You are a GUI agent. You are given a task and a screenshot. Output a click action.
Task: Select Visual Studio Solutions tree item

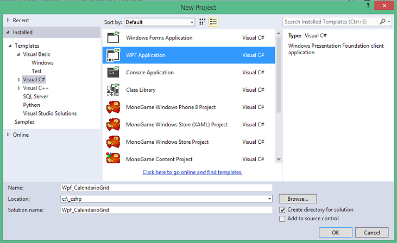(50, 113)
